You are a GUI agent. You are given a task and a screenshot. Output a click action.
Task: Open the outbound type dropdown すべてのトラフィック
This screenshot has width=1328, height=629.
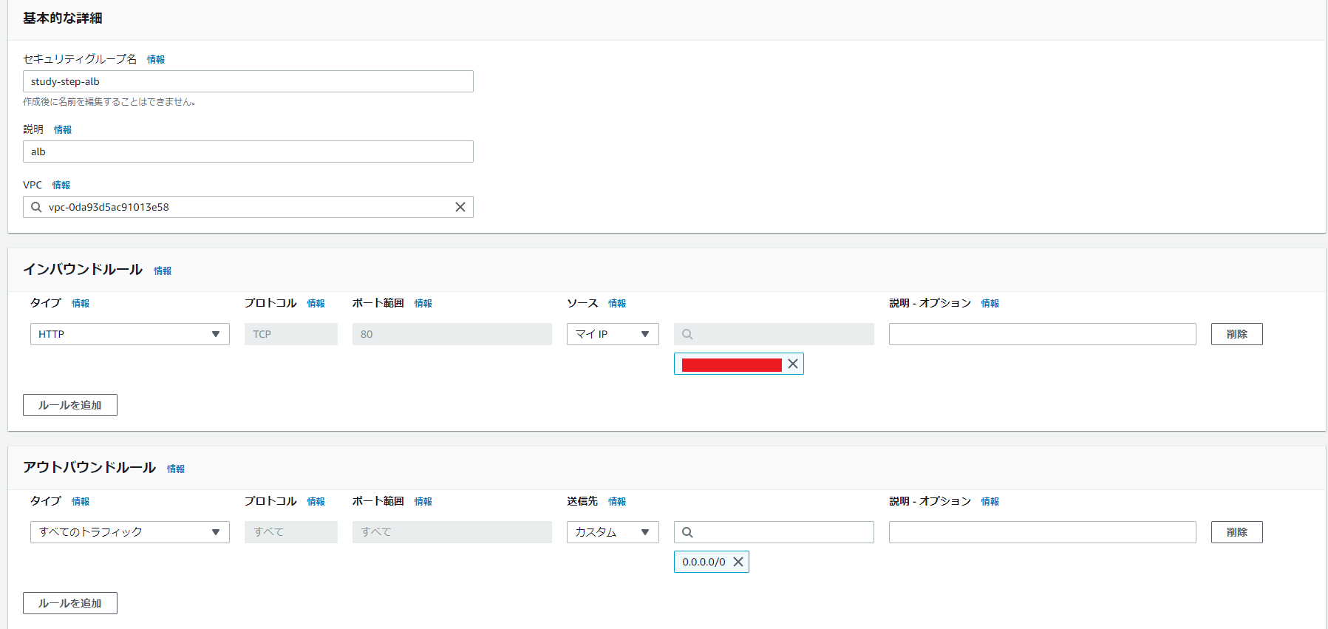(x=130, y=532)
